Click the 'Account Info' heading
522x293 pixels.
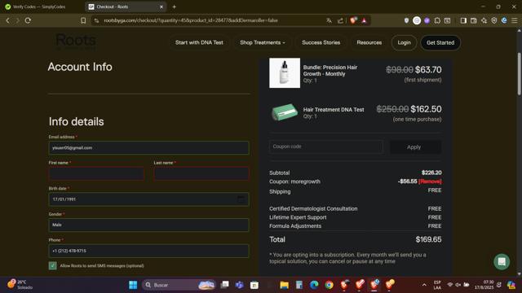point(80,67)
